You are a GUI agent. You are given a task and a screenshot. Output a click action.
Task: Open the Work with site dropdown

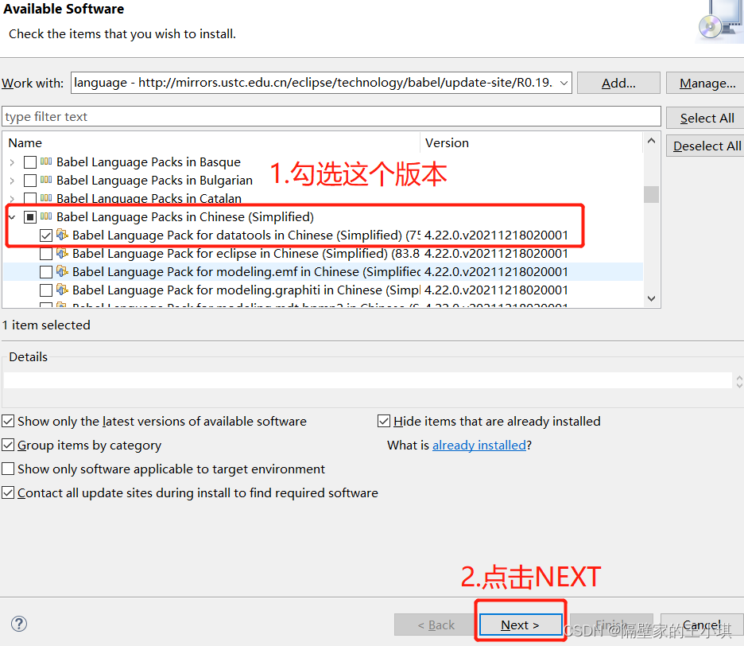(x=564, y=83)
